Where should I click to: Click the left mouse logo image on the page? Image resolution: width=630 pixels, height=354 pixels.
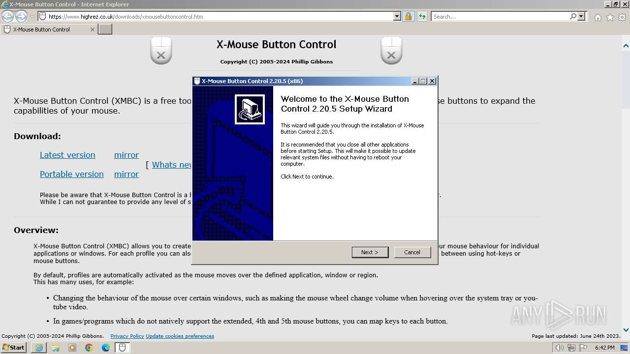pyautogui.click(x=161, y=51)
